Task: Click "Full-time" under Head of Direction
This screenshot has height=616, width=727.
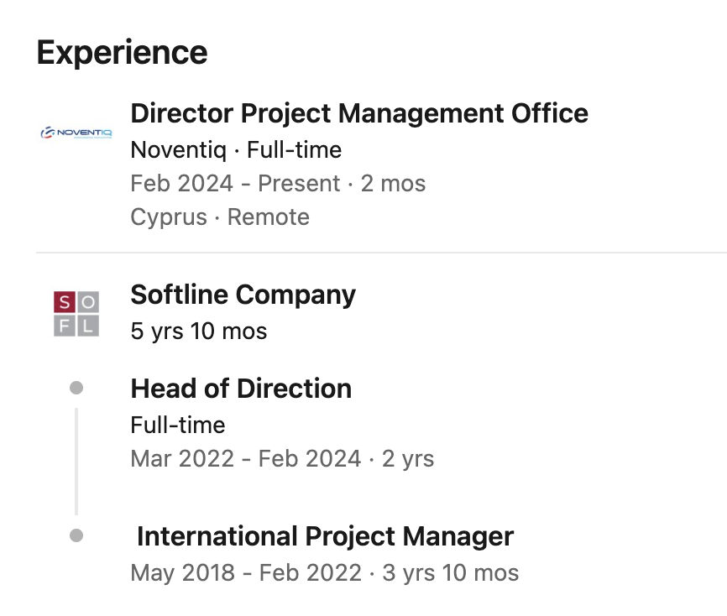Action: coord(178,425)
